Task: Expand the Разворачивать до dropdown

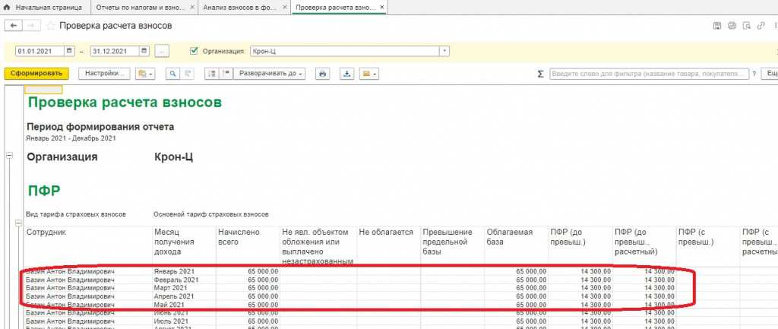Action: (x=271, y=74)
